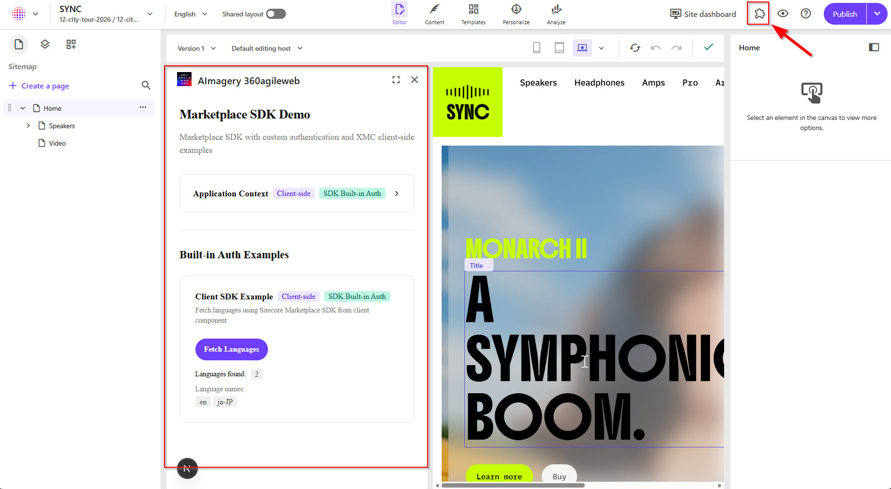Search the sitemap with magnifier icon
Screen dimensions: 891x489
[x=146, y=86]
